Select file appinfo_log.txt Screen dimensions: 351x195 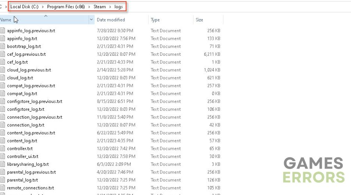pyautogui.click(x=22, y=39)
